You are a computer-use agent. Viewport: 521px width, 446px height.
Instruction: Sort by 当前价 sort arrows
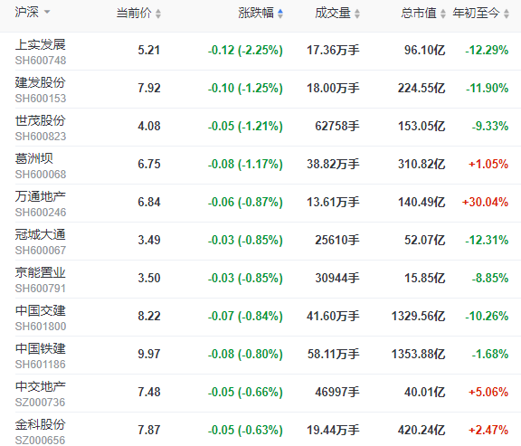pos(158,14)
